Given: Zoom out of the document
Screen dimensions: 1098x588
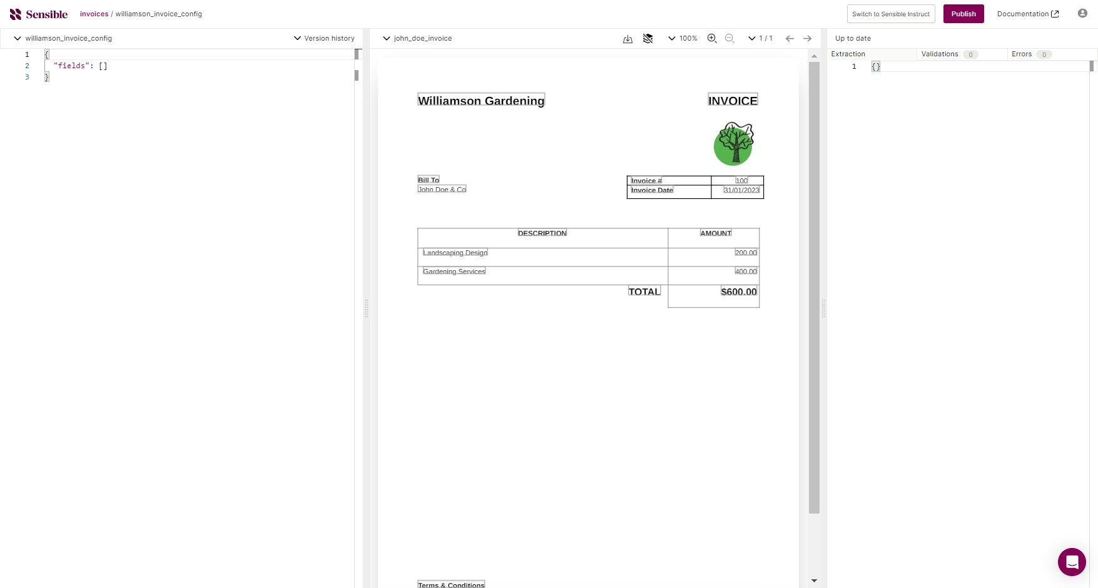Looking at the screenshot, I should pyautogui.click(x=729, y=38).
